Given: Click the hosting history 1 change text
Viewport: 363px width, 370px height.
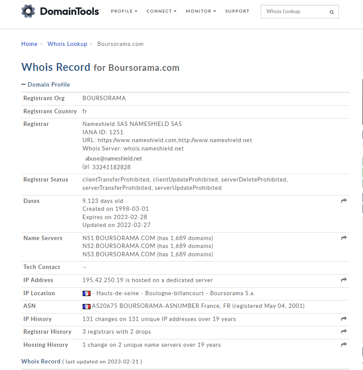Looking at the screenshot, I should [x=151, y=345].
